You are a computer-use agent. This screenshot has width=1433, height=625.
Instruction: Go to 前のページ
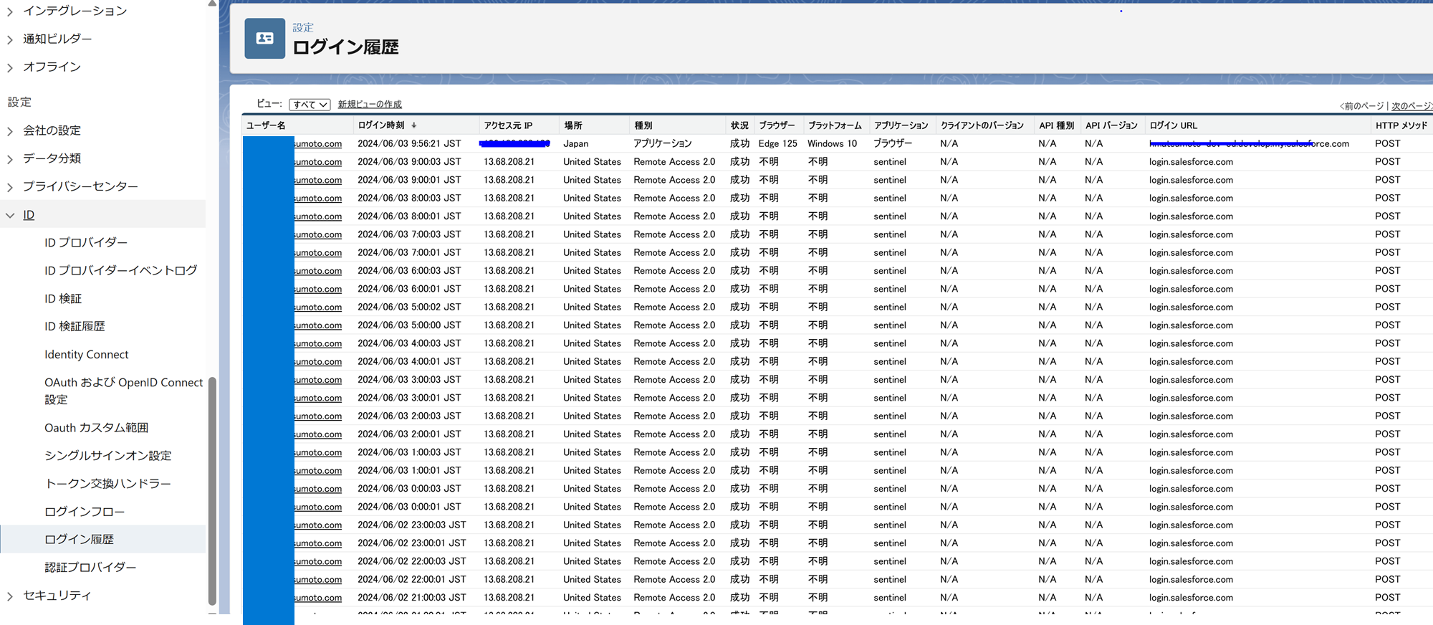(1361, 106)
